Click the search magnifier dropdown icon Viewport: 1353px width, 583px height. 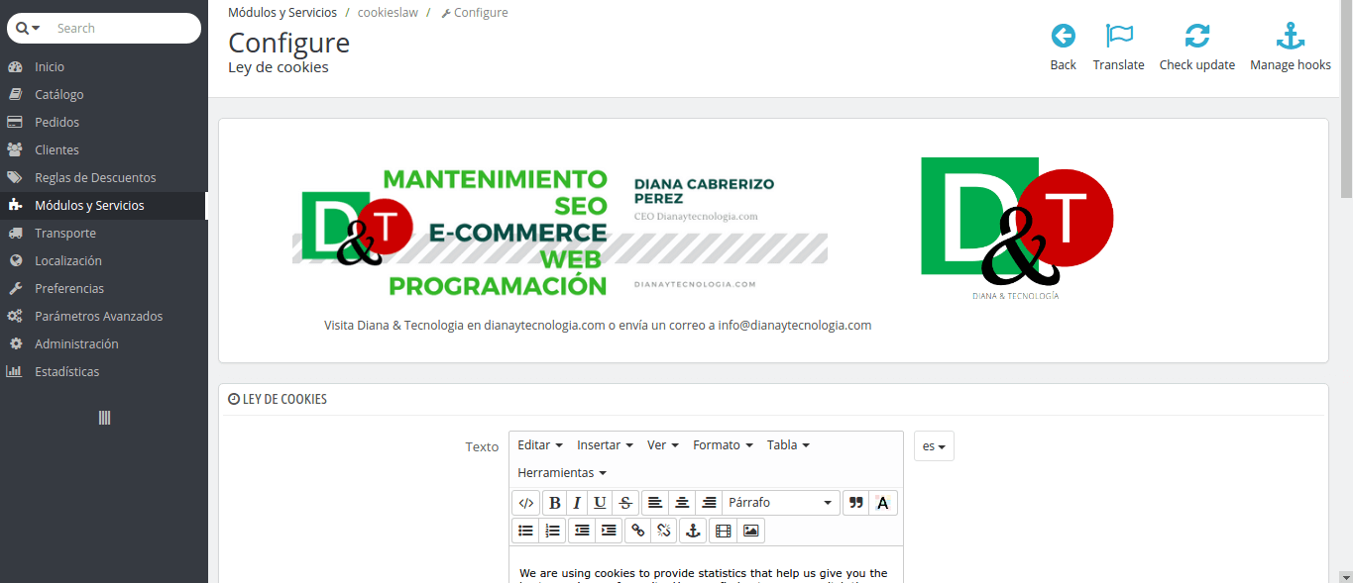(28, 28)
